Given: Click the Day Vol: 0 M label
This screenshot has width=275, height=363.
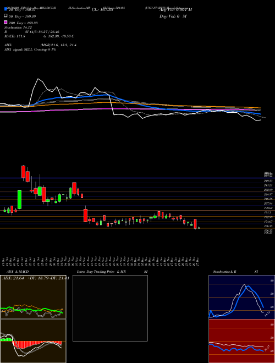Looking at the screenshot, I should 173,16.
